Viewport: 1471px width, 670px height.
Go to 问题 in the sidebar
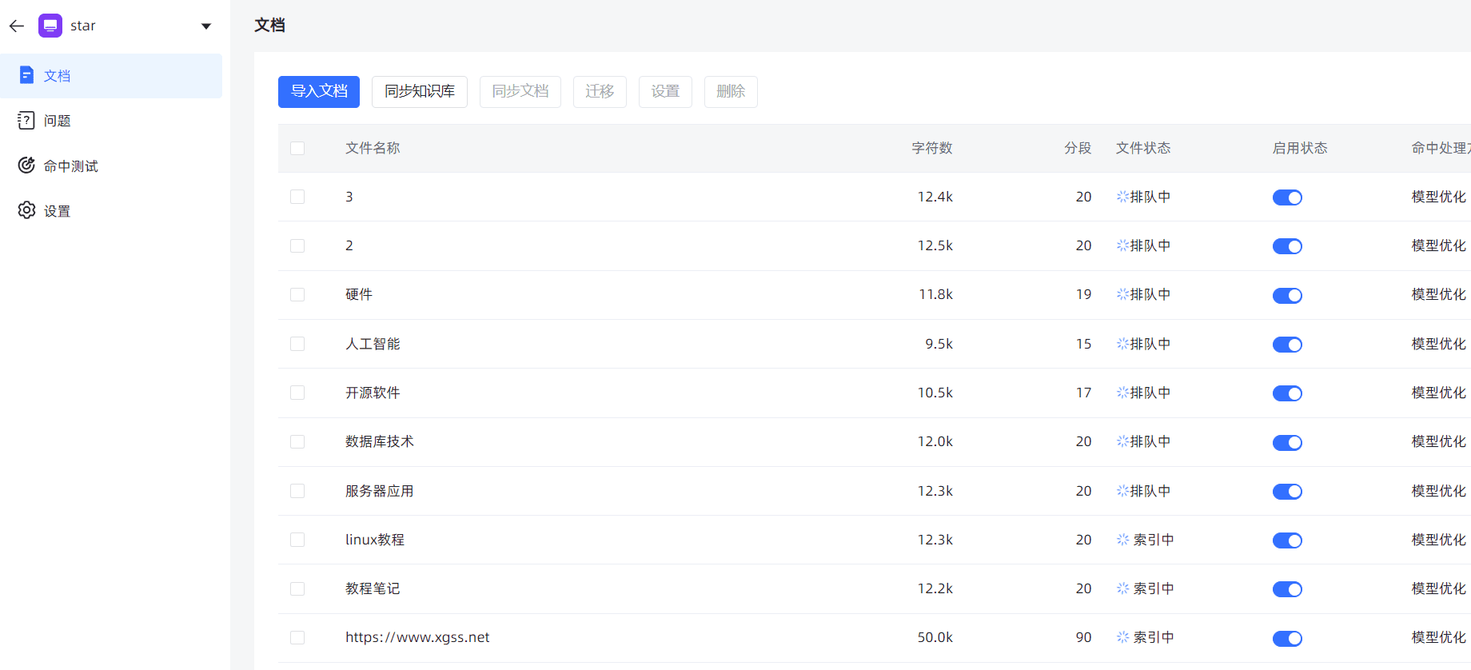click(x=57, y=121)
